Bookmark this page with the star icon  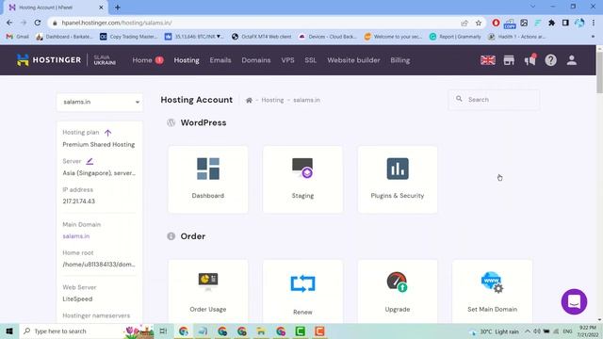click(x=479, y=23)
